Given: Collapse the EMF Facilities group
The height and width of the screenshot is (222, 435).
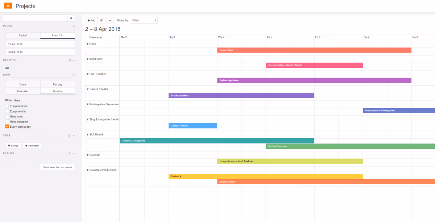Looking at the screenshot, I should click(87, 74).
